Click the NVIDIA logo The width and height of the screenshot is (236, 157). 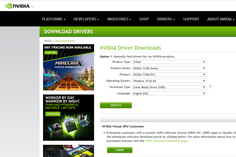click(x=18, y=6)
